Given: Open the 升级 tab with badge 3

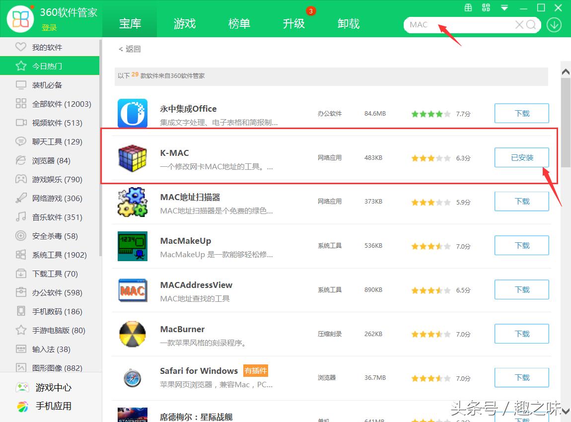Looking at the screenshot, I should 294,23.
